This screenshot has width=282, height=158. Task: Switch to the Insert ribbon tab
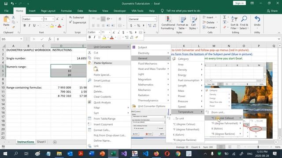32,11
